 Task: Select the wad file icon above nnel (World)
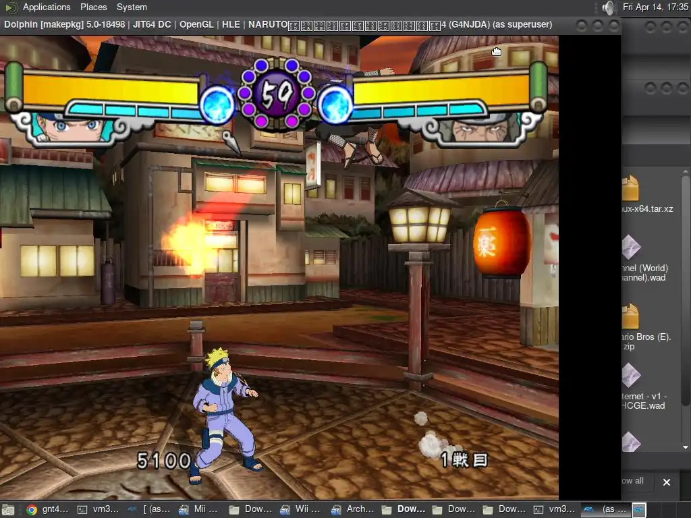[631, 248]
